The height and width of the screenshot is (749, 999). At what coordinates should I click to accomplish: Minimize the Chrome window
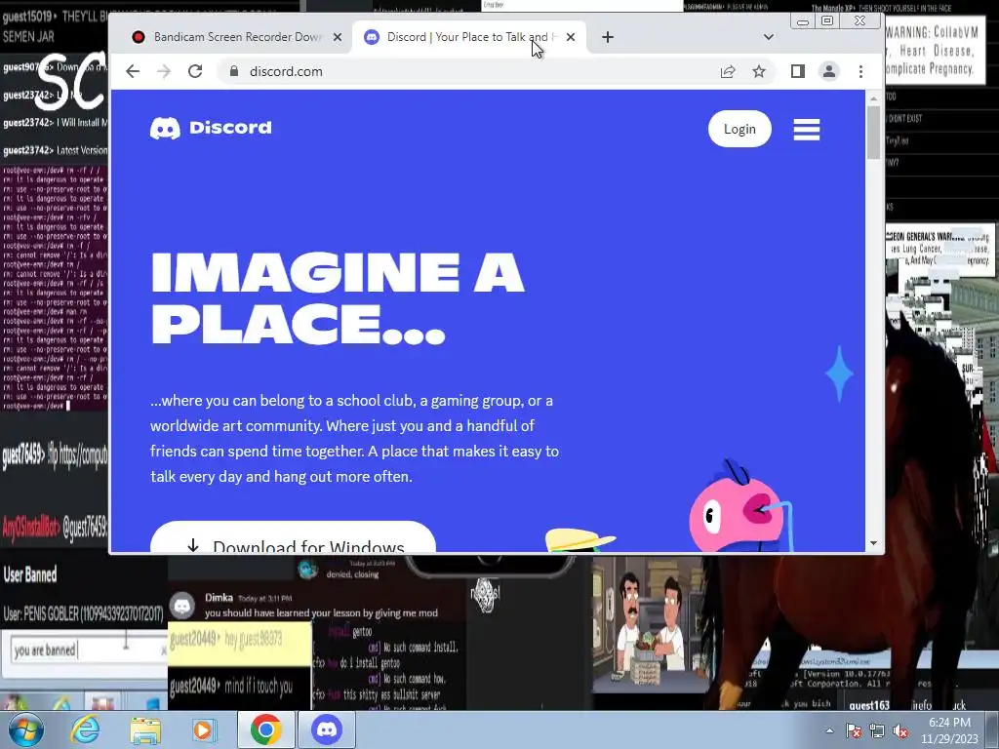click(804, 21)
